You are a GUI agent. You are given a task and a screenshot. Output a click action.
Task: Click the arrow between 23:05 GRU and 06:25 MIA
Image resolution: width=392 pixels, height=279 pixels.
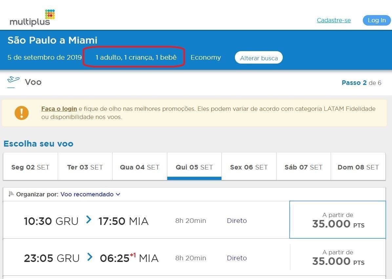click(90, 257)
